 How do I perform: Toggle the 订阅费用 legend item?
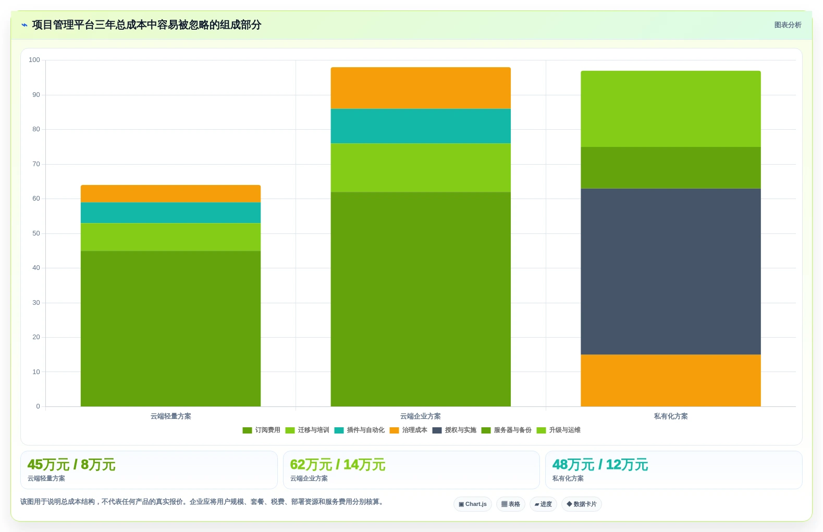click(261, 430)
